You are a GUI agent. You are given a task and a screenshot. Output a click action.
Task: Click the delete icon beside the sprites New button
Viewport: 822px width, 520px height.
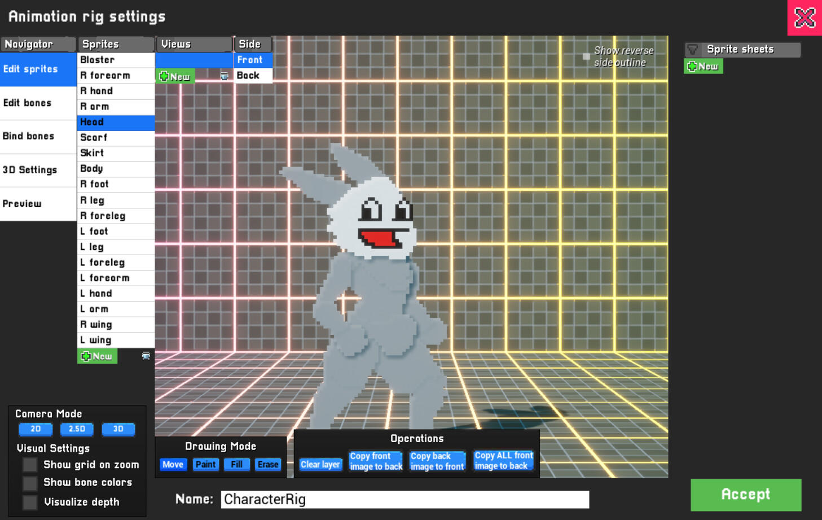pos(146,356)
